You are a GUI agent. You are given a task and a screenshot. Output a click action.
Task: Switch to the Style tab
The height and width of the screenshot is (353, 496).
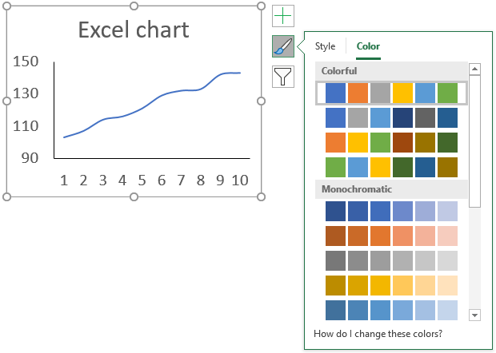[x=325, y=46]
